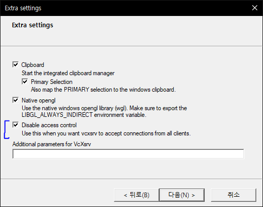Click the Additional parameters for VcXsrv label
Viewport: 263px width, 207px height.
[x=52, y=144]
